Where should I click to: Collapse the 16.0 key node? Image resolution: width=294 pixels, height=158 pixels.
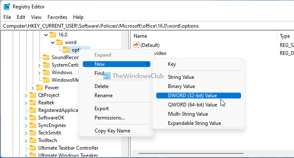point(46,35)
